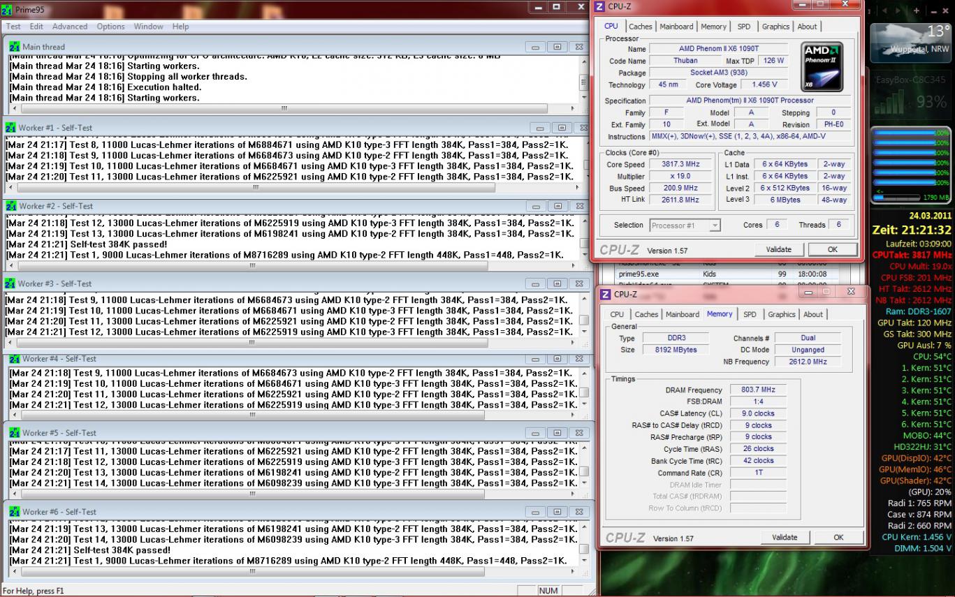Open SPD tab in top CPU-Z window

pos(744,27)
